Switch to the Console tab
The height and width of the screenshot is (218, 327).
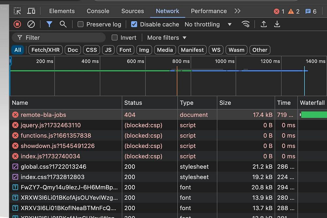(x=98, y=11)
